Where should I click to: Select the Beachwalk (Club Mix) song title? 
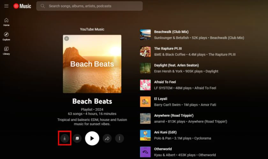171,32
